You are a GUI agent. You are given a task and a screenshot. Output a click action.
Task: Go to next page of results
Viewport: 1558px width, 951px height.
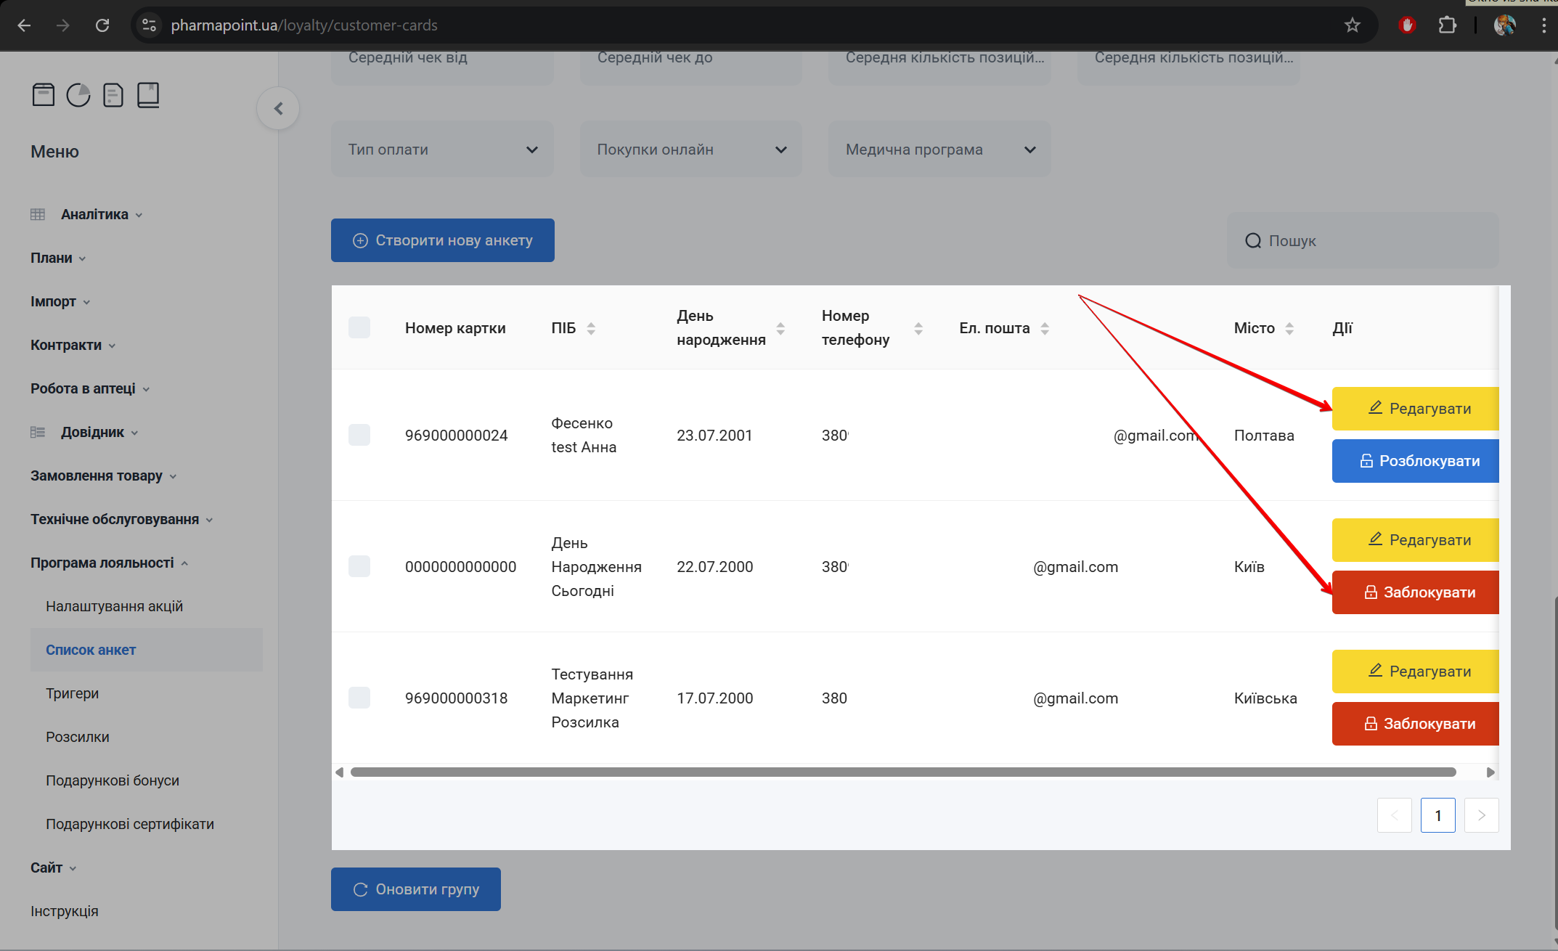coord(1482,815)
